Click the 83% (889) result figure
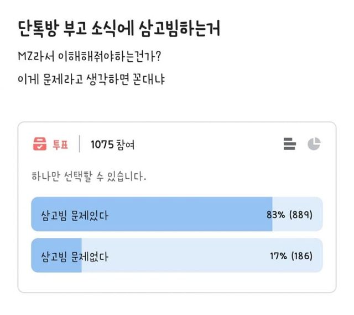Screen dimensions: 354x315 (x=290, y=215)
